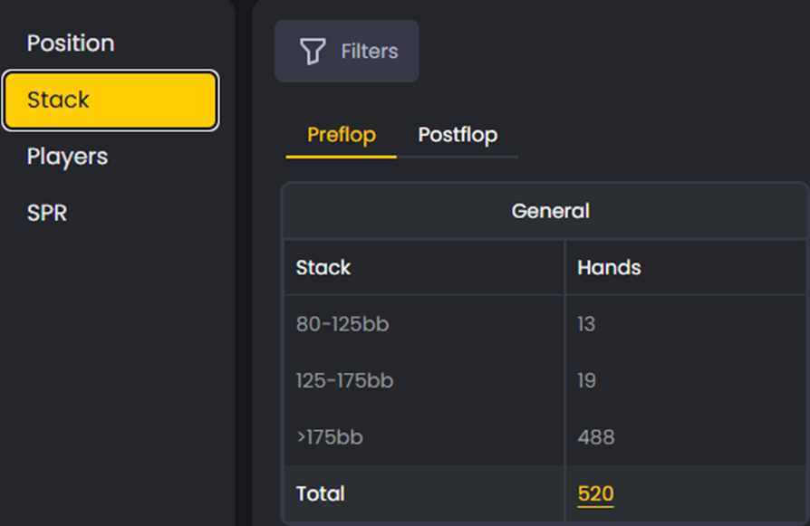Viewport: 810px width, 526px height.
Task: Open the Filters panel
Action: [347, 51]
